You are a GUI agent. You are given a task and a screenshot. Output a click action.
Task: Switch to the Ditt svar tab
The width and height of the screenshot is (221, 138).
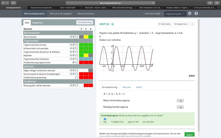127,87
